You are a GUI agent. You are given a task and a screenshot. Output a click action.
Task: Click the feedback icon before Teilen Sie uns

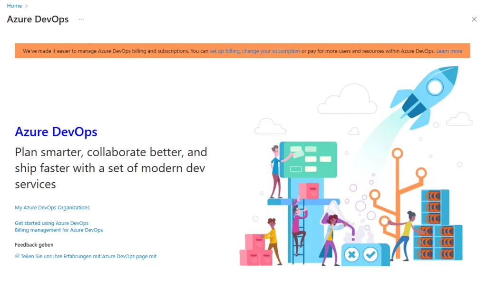[17, 256]
